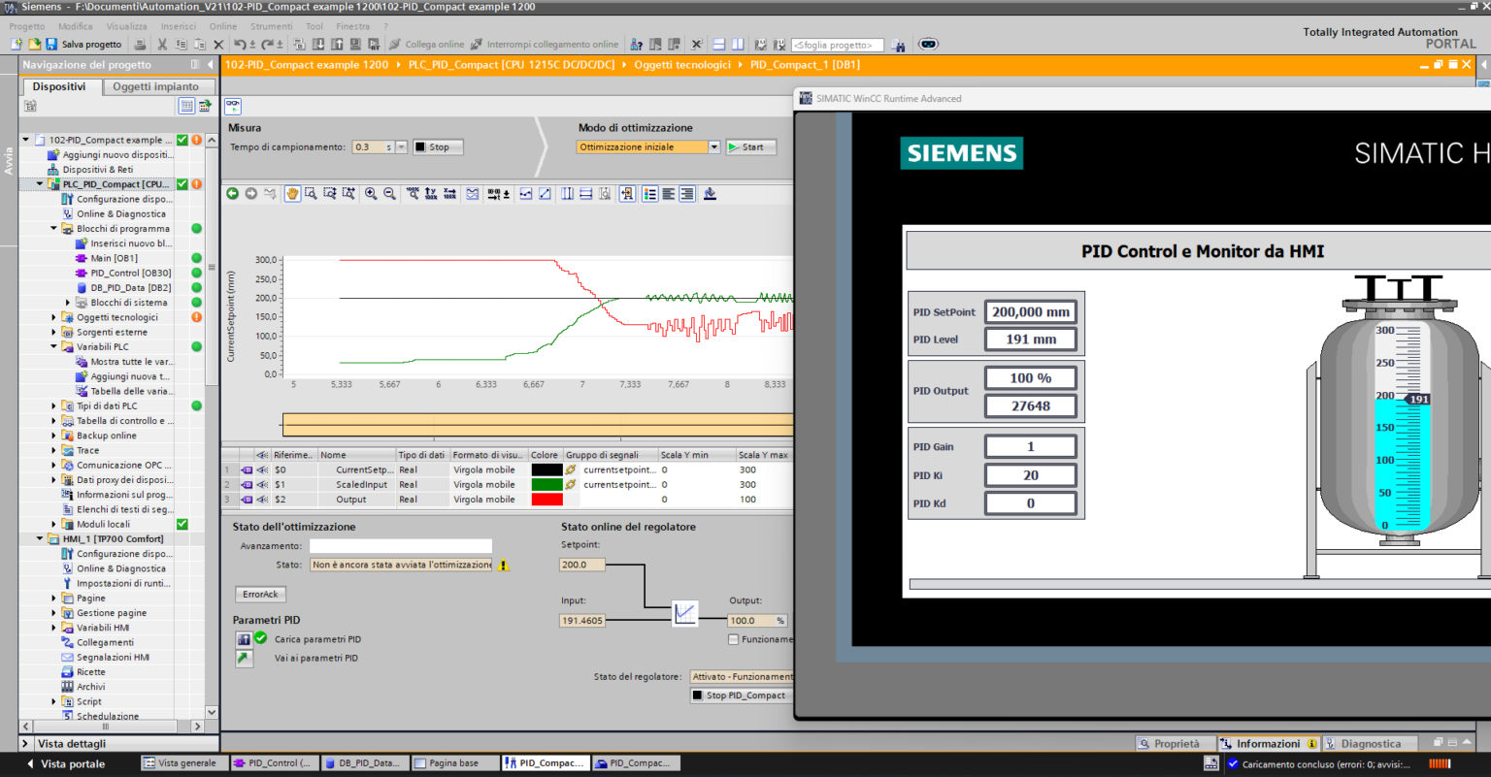Open the Diagnostica tab in inspector

pyautogui.click(x=1371, y=744)
